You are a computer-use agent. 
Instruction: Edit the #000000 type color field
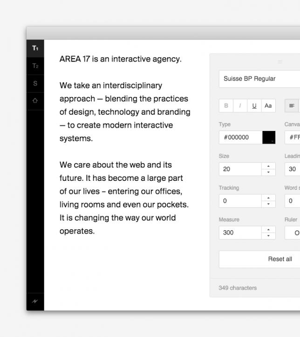point(241,138)
